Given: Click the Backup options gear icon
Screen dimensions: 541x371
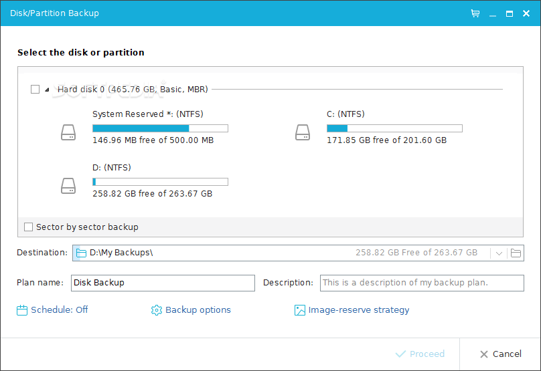Looking at the screenshot, I should click(x=156, y=310).
